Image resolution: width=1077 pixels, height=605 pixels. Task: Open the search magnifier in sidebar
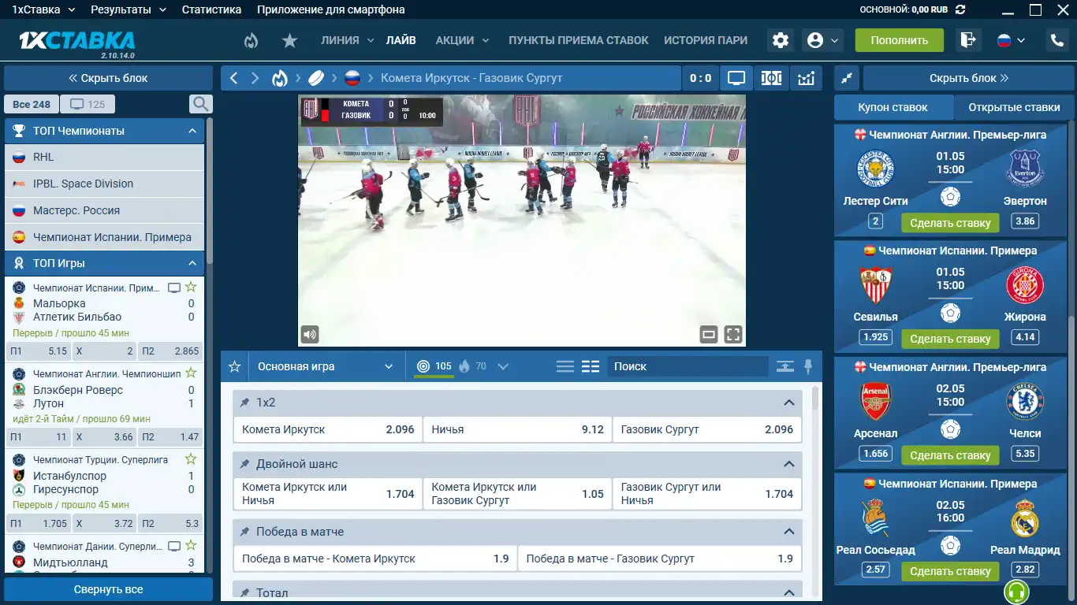201,104
